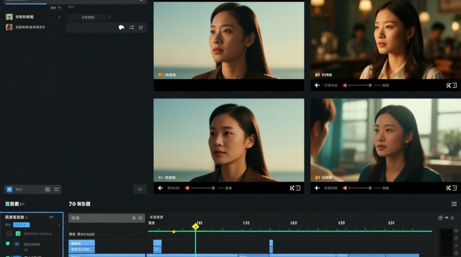Click the K-shaped icon under bottom-right preview
Image resolution: width=461 pixels, height=257 pixels.
449,188
